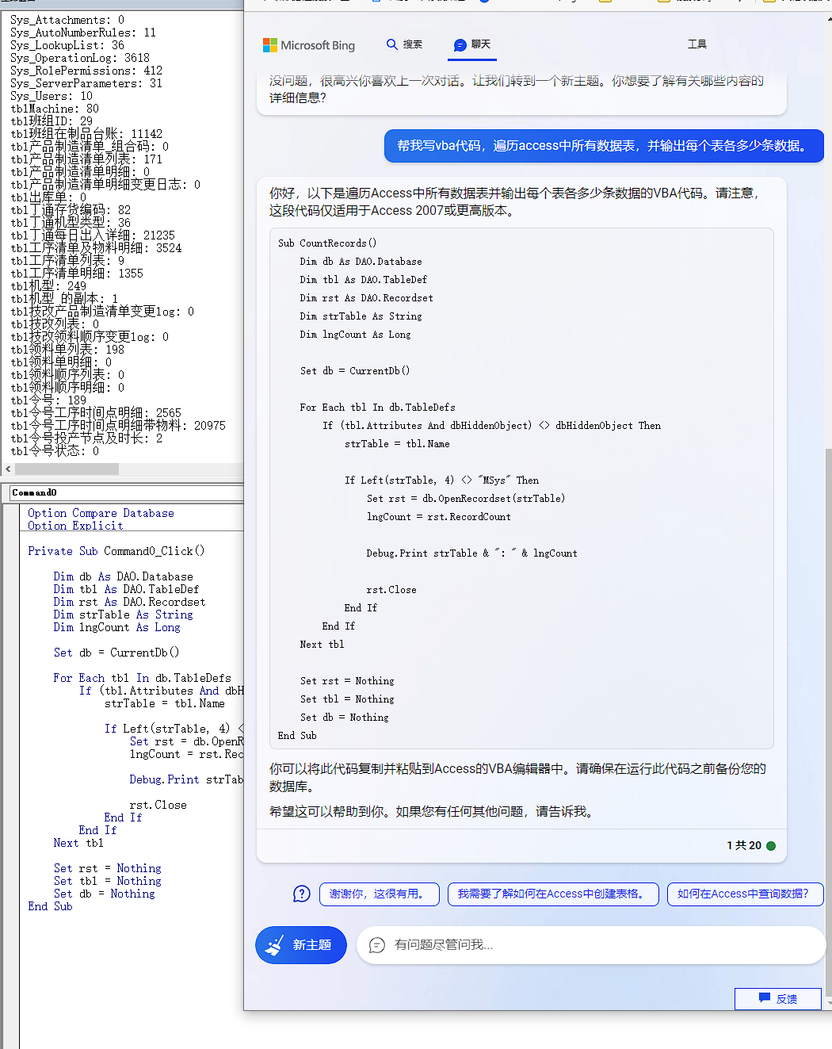The image size is (832, 1049).
Task: Open the Command0 object combo box in VBA editor
Action: tap(127, 492)
